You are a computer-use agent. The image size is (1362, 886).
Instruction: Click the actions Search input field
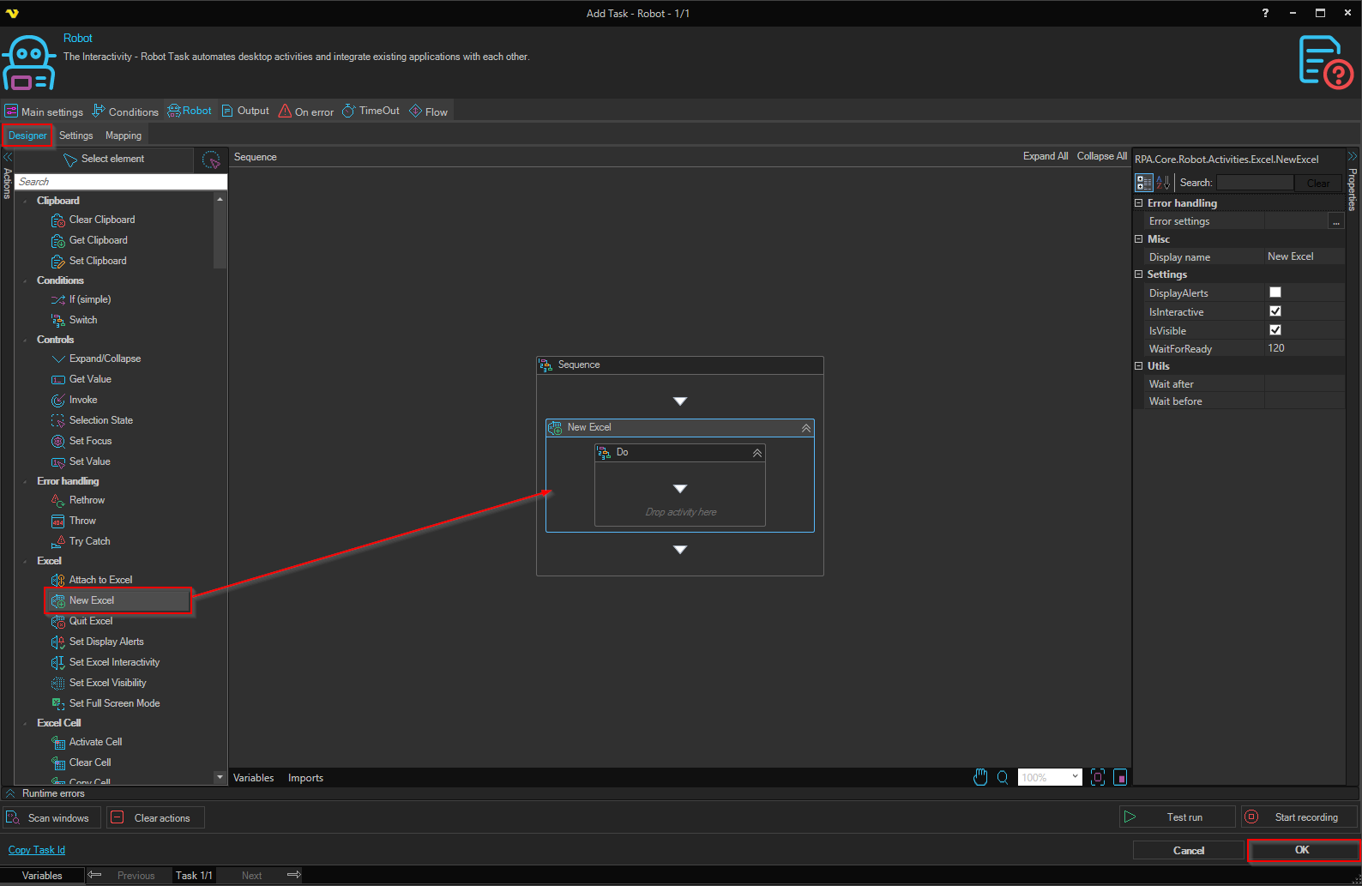121,182
